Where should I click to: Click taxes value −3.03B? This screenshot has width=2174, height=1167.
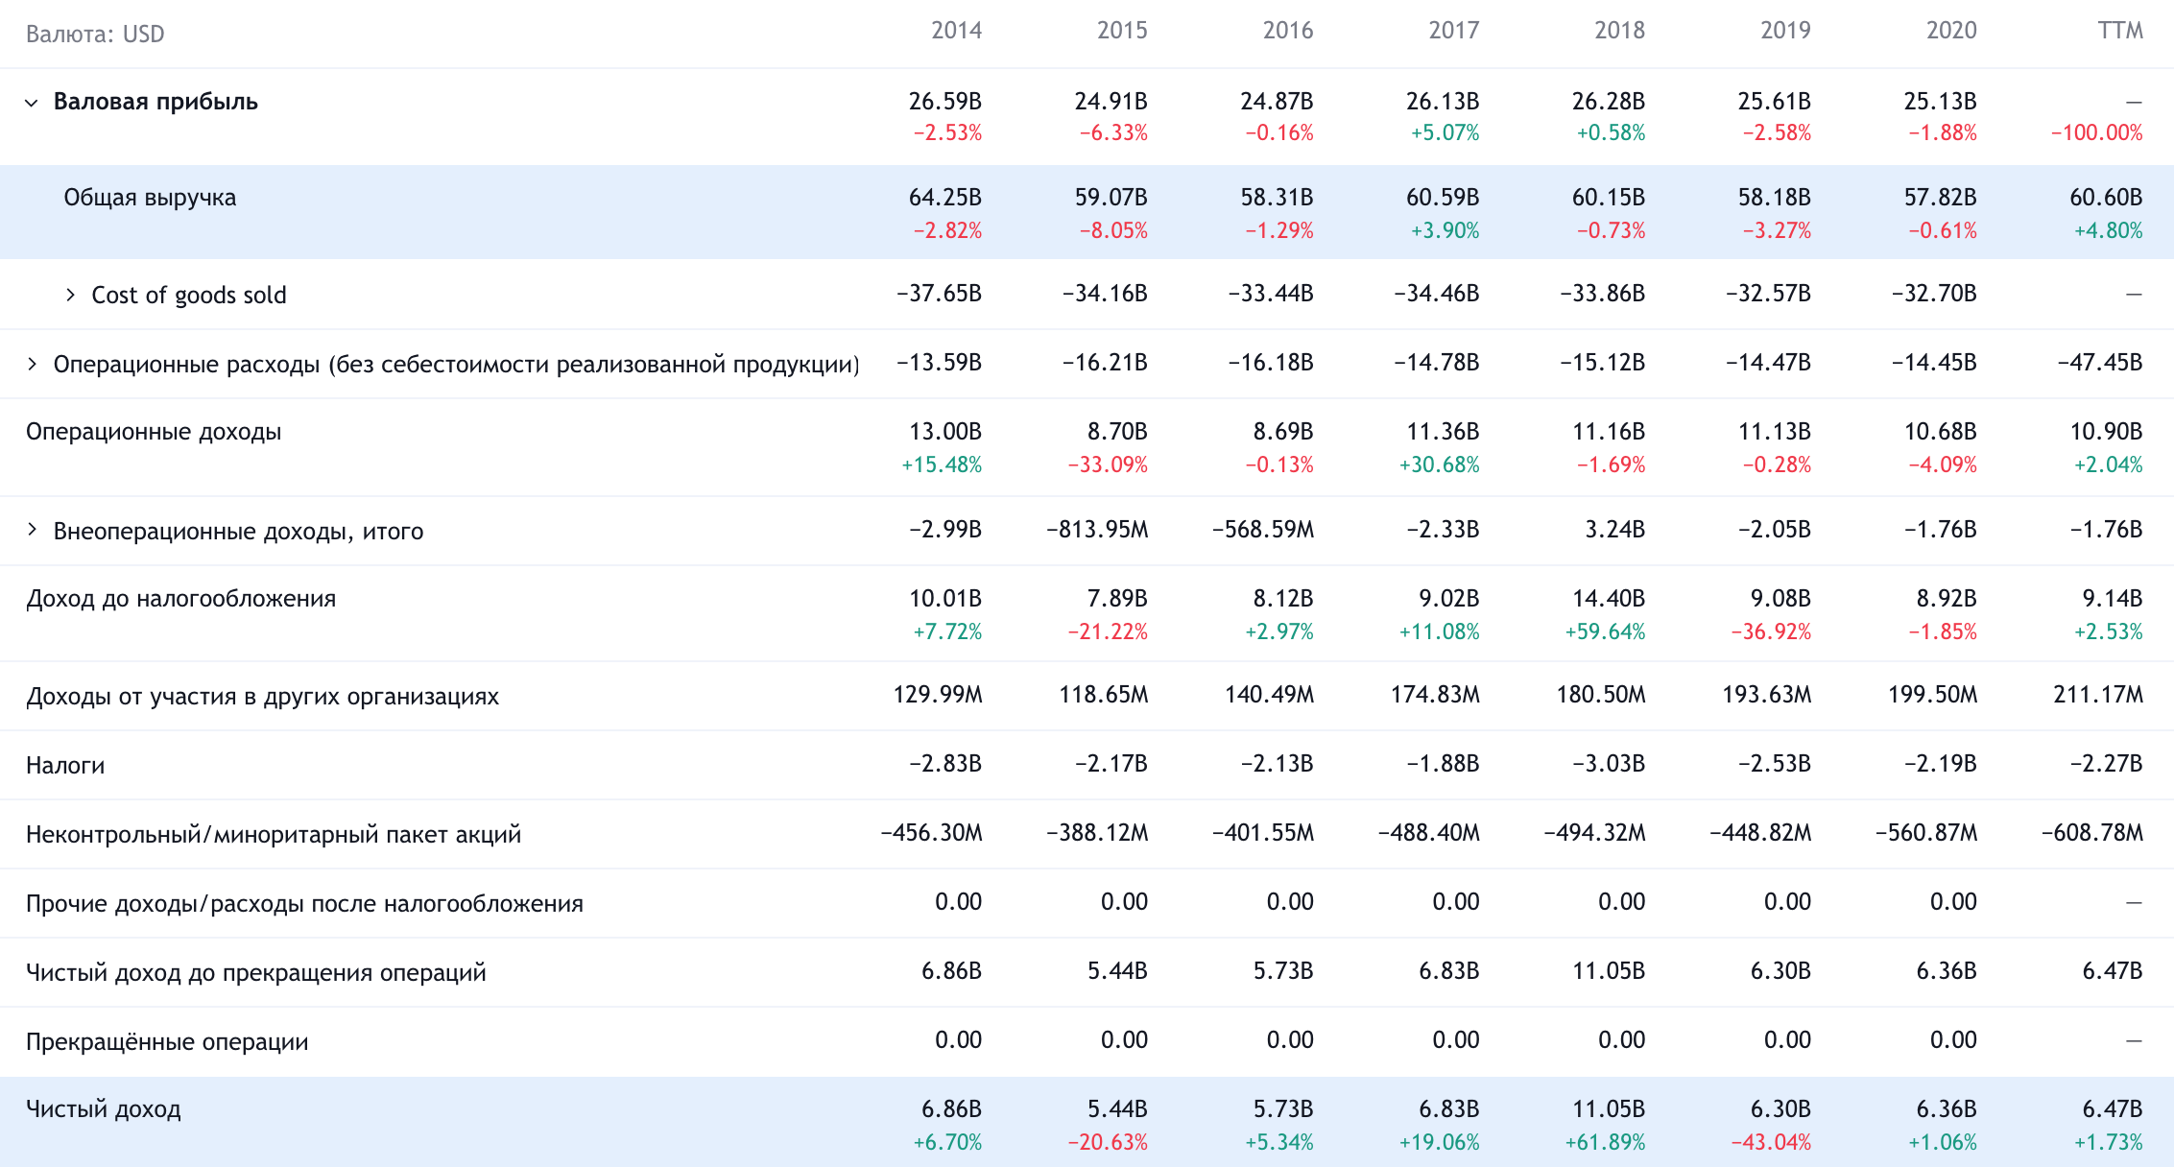[1609, 764]
